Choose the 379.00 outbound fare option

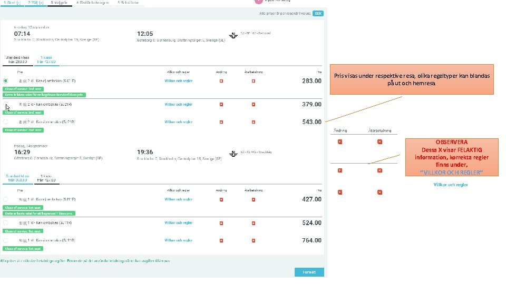pos(5,104)
